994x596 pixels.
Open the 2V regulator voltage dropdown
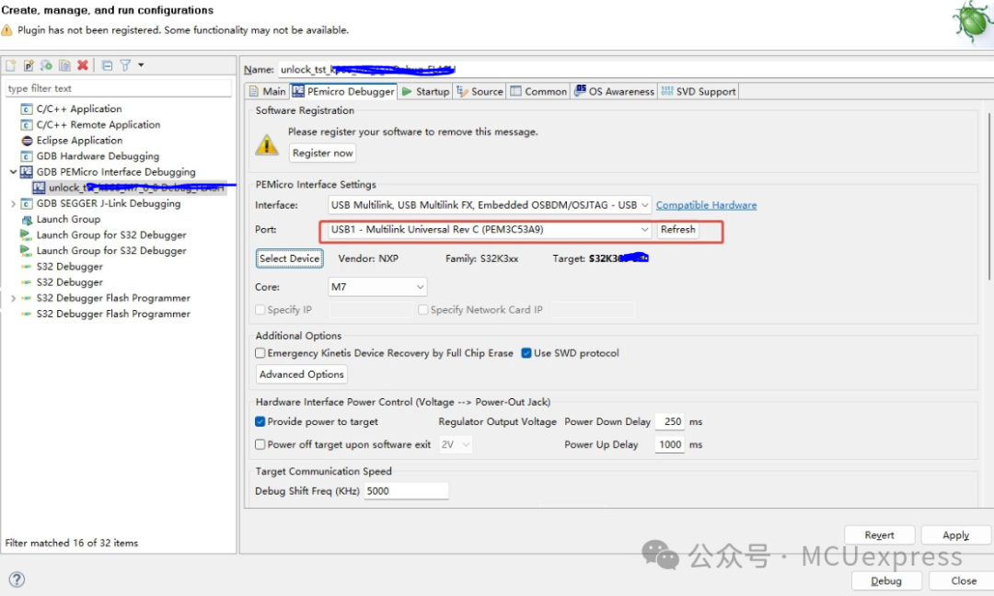(x=456, y=444)
